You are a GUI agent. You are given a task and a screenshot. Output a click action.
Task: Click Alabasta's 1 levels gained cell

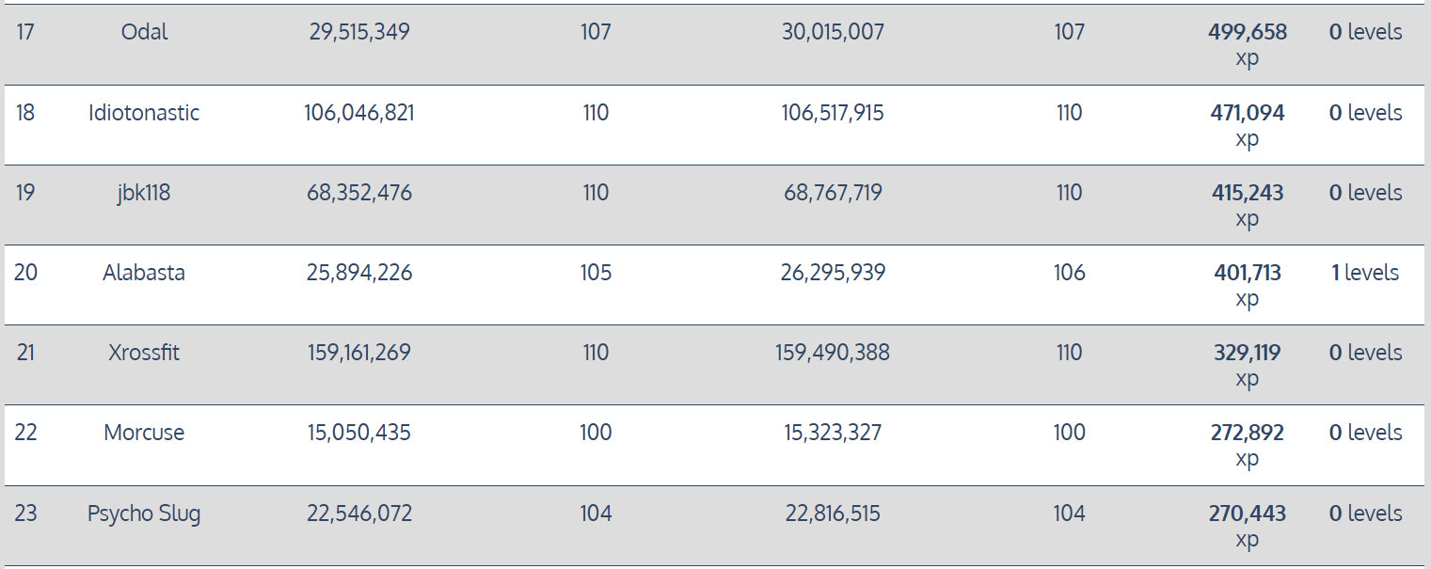(x=1364, y=273)
